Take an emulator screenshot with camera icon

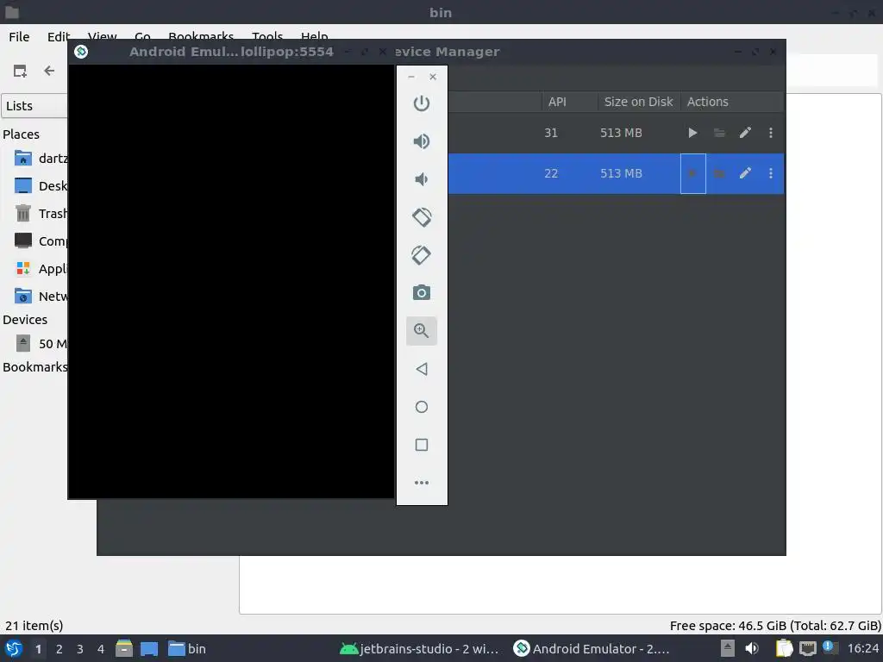pyautogui.click(x=421, y=293)
